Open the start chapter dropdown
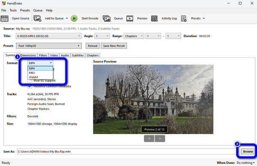Screen dimensions: 257x166 click(153, 36)
